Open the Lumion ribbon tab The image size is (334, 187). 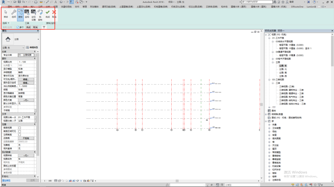(311, 6)
